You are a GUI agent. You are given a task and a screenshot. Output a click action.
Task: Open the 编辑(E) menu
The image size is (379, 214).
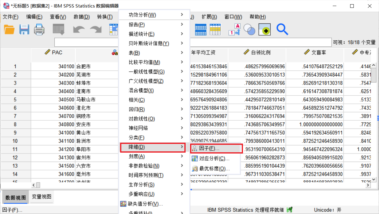pos(34,17)
